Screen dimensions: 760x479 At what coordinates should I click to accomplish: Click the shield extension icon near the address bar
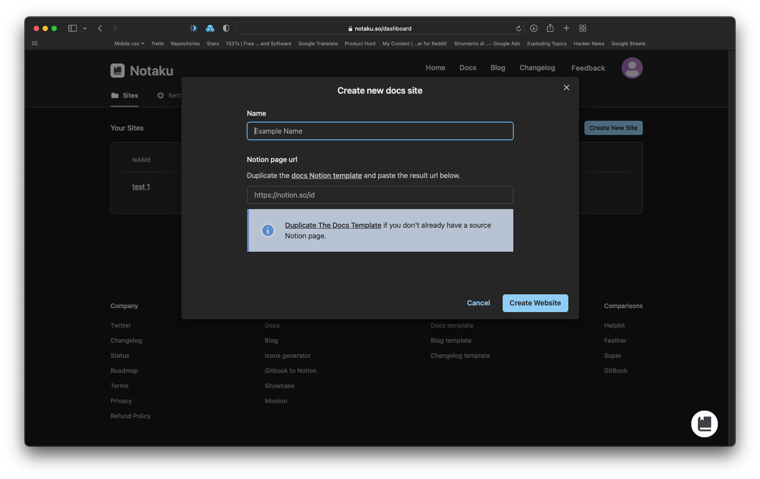(x=226, y=28)
